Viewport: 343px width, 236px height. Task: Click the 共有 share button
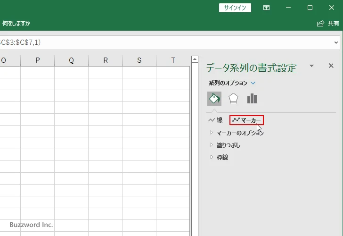click(x=328, y=23)
